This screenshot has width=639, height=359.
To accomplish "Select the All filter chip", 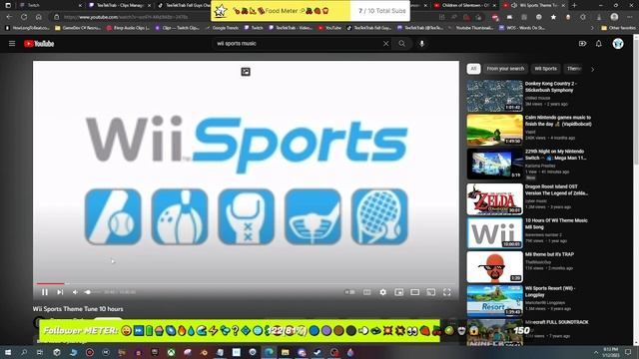I will click(x=473, y=69).
